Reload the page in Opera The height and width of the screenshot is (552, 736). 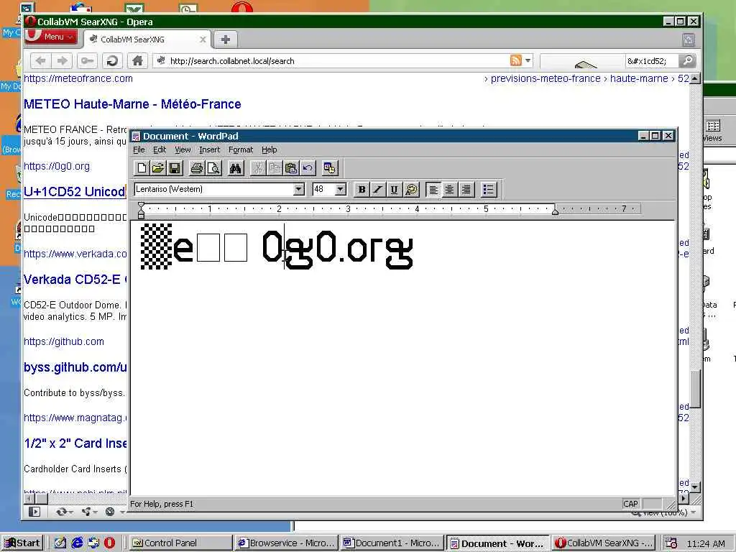111,60
